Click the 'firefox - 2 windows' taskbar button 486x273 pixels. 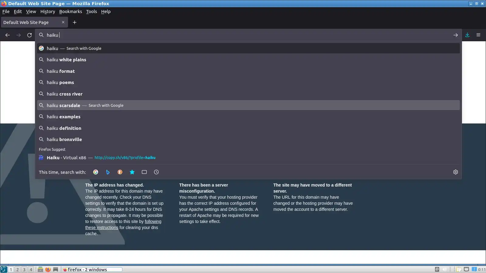[92, 269]
